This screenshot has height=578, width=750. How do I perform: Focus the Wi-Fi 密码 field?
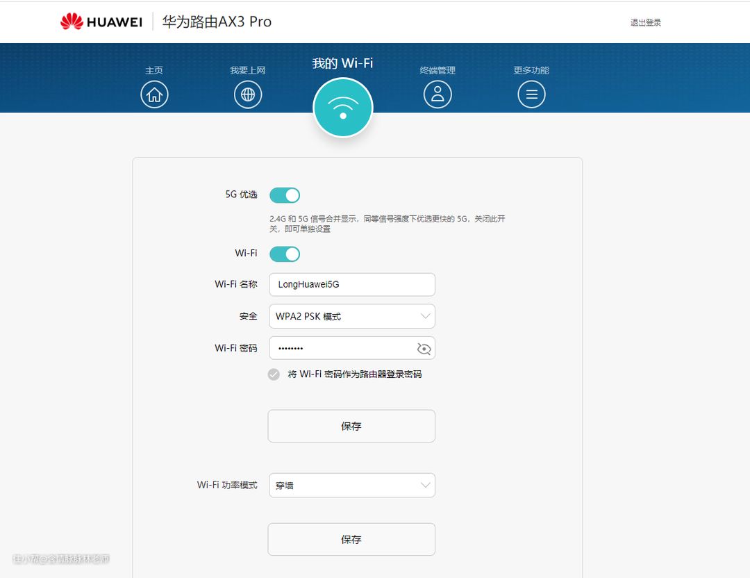352,348
